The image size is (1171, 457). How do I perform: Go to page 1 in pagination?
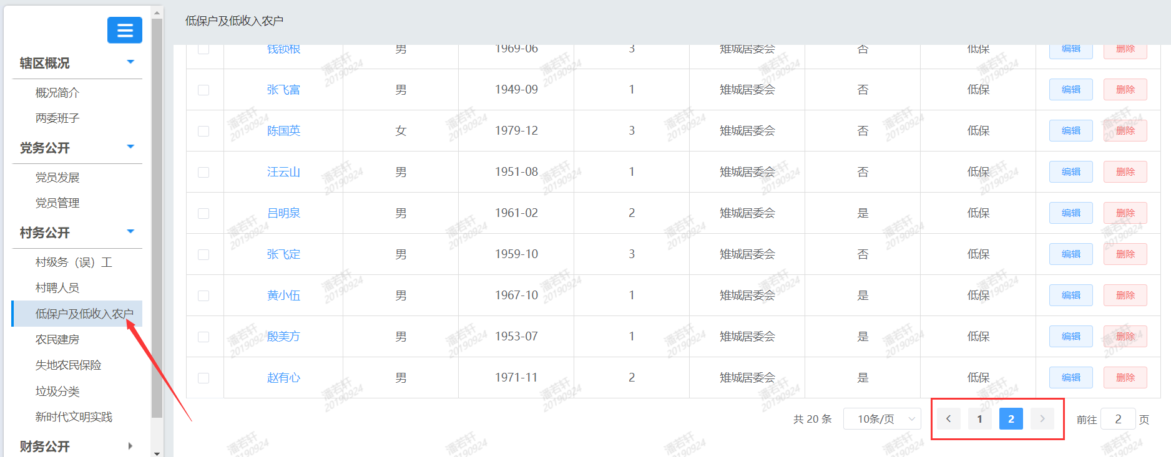point(979,419)
